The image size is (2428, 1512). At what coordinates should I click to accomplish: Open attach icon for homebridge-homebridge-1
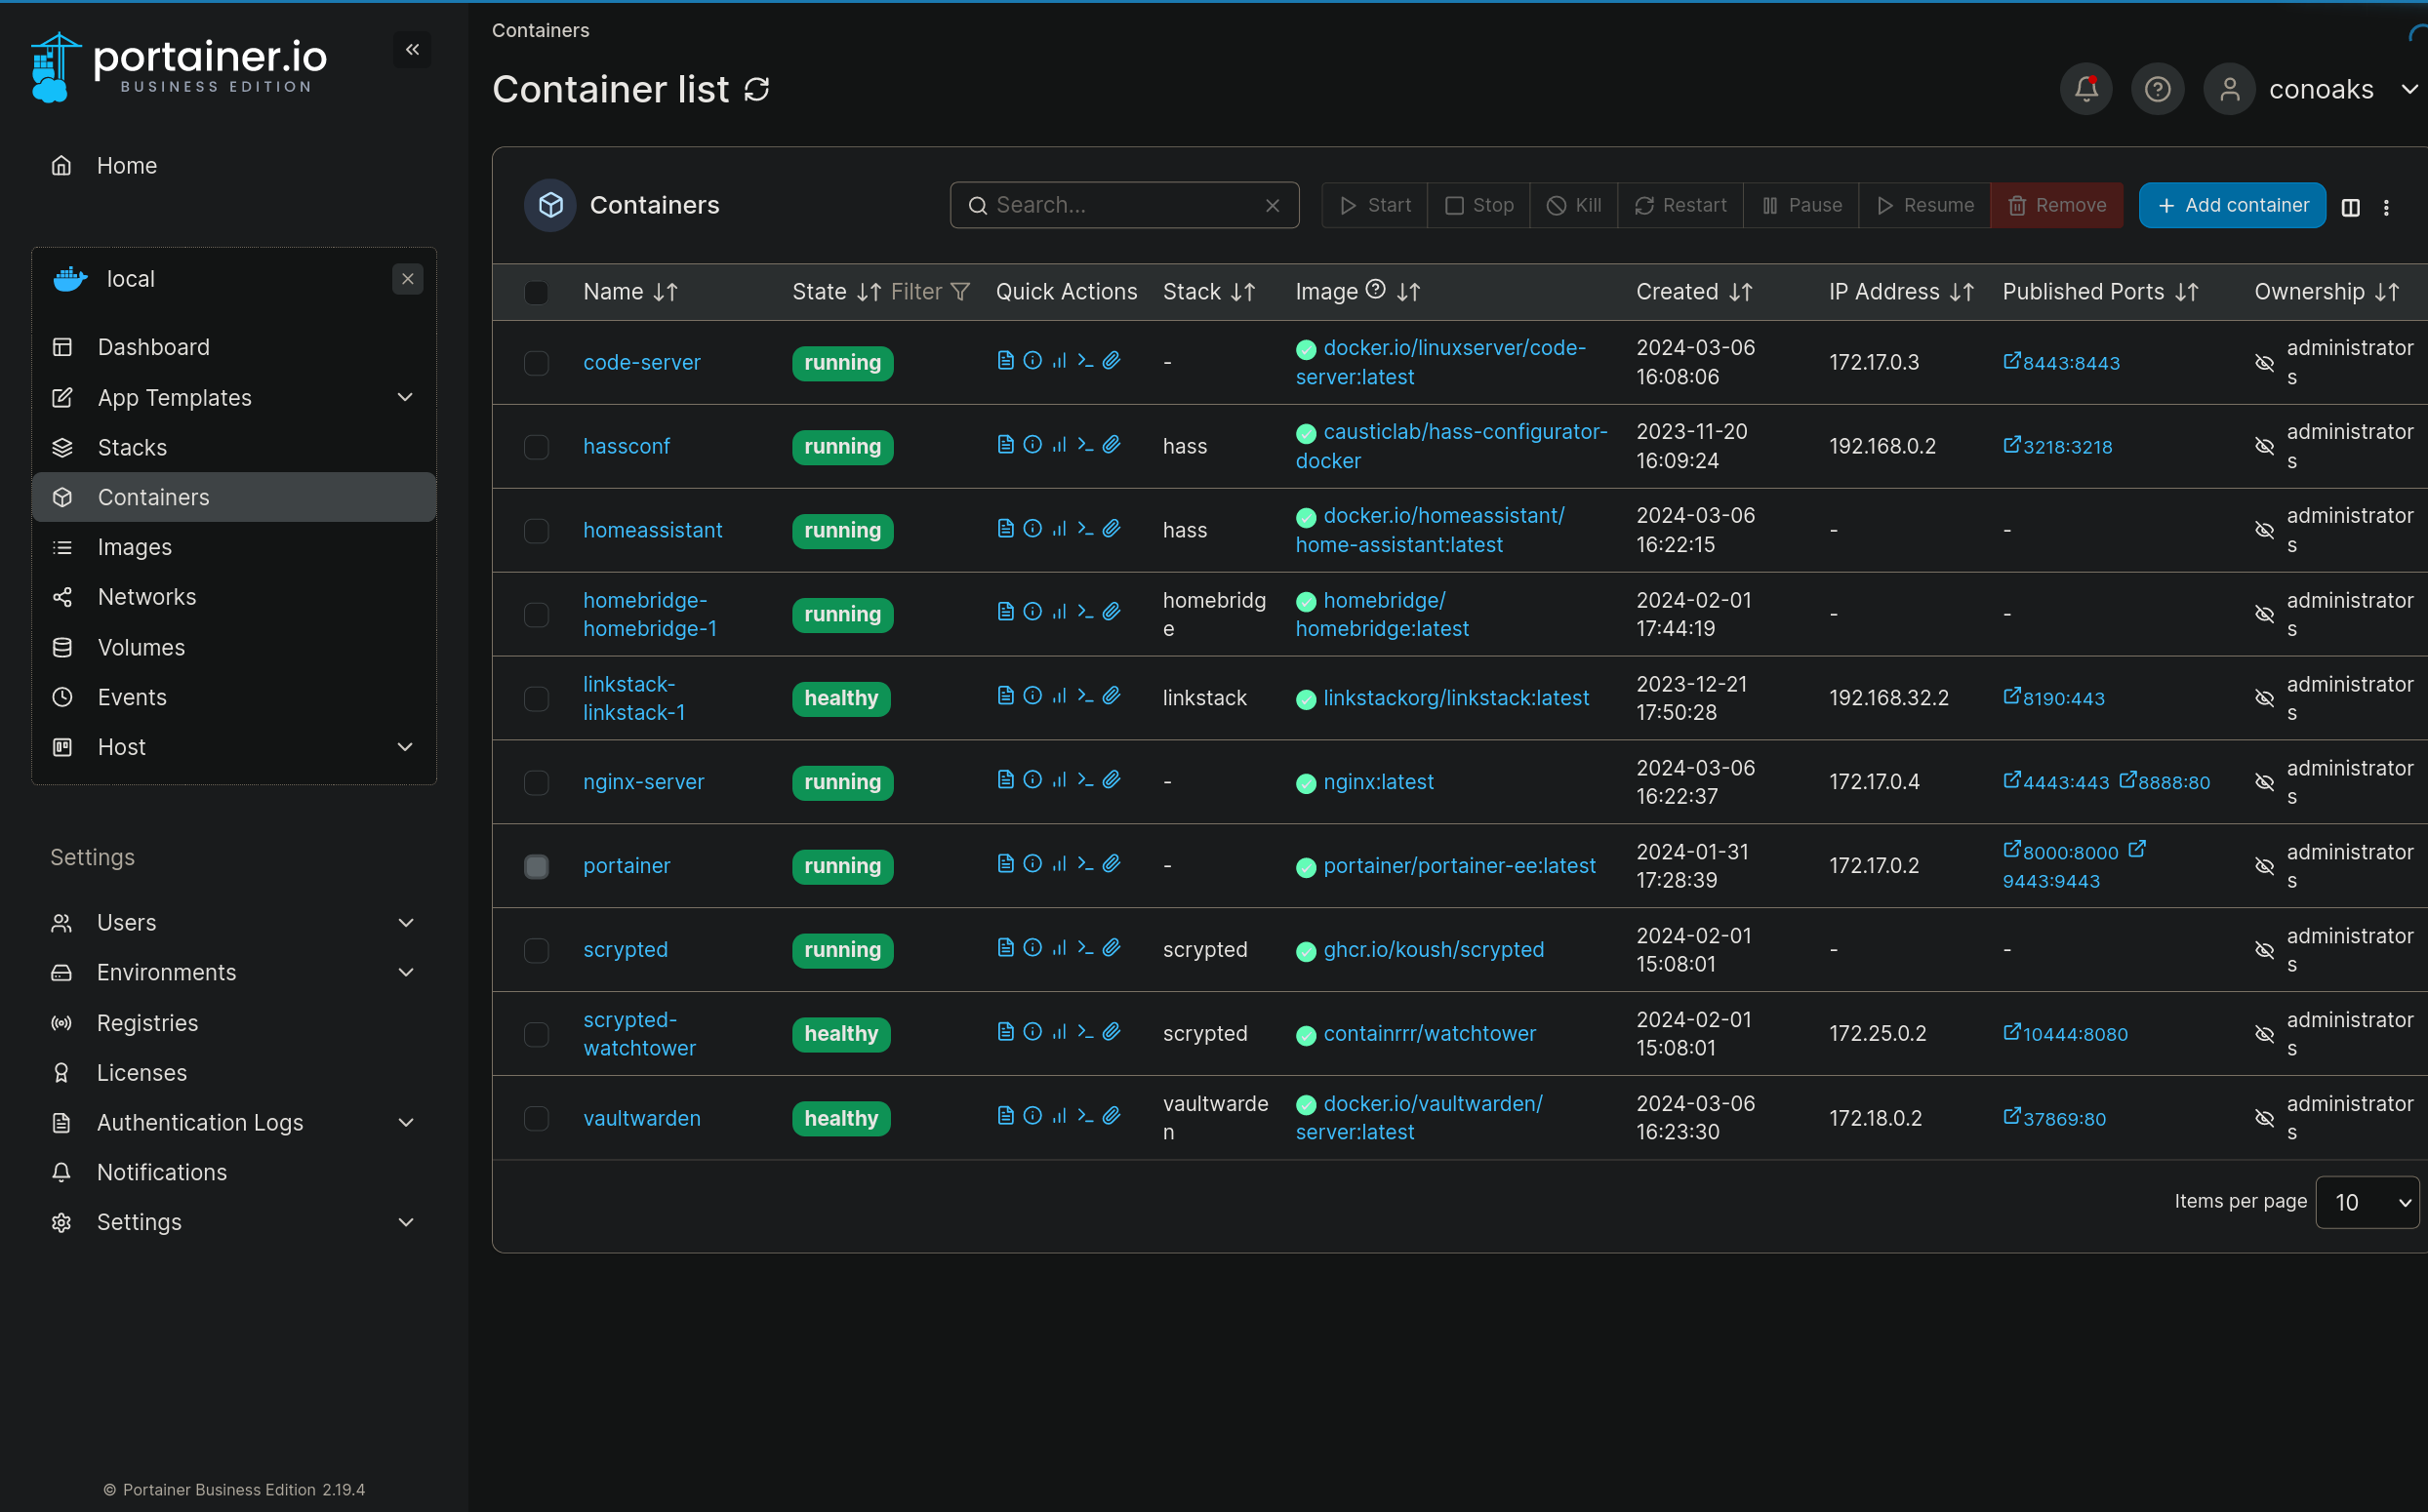[1112, 611]
